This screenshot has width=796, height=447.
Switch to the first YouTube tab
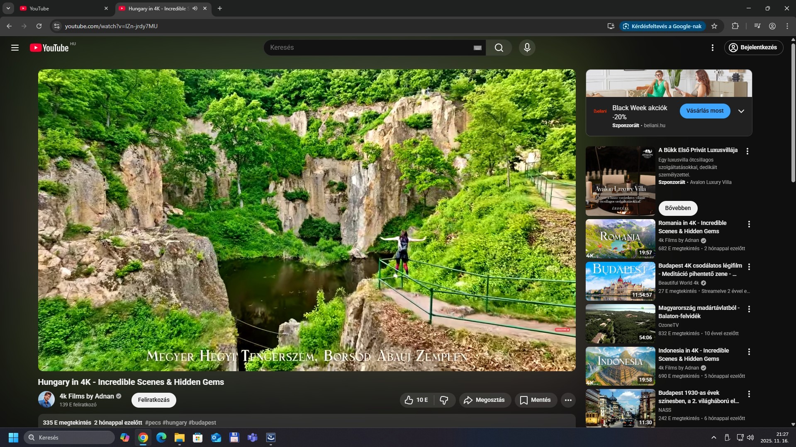pyautogui.click(x=62, y=8)
